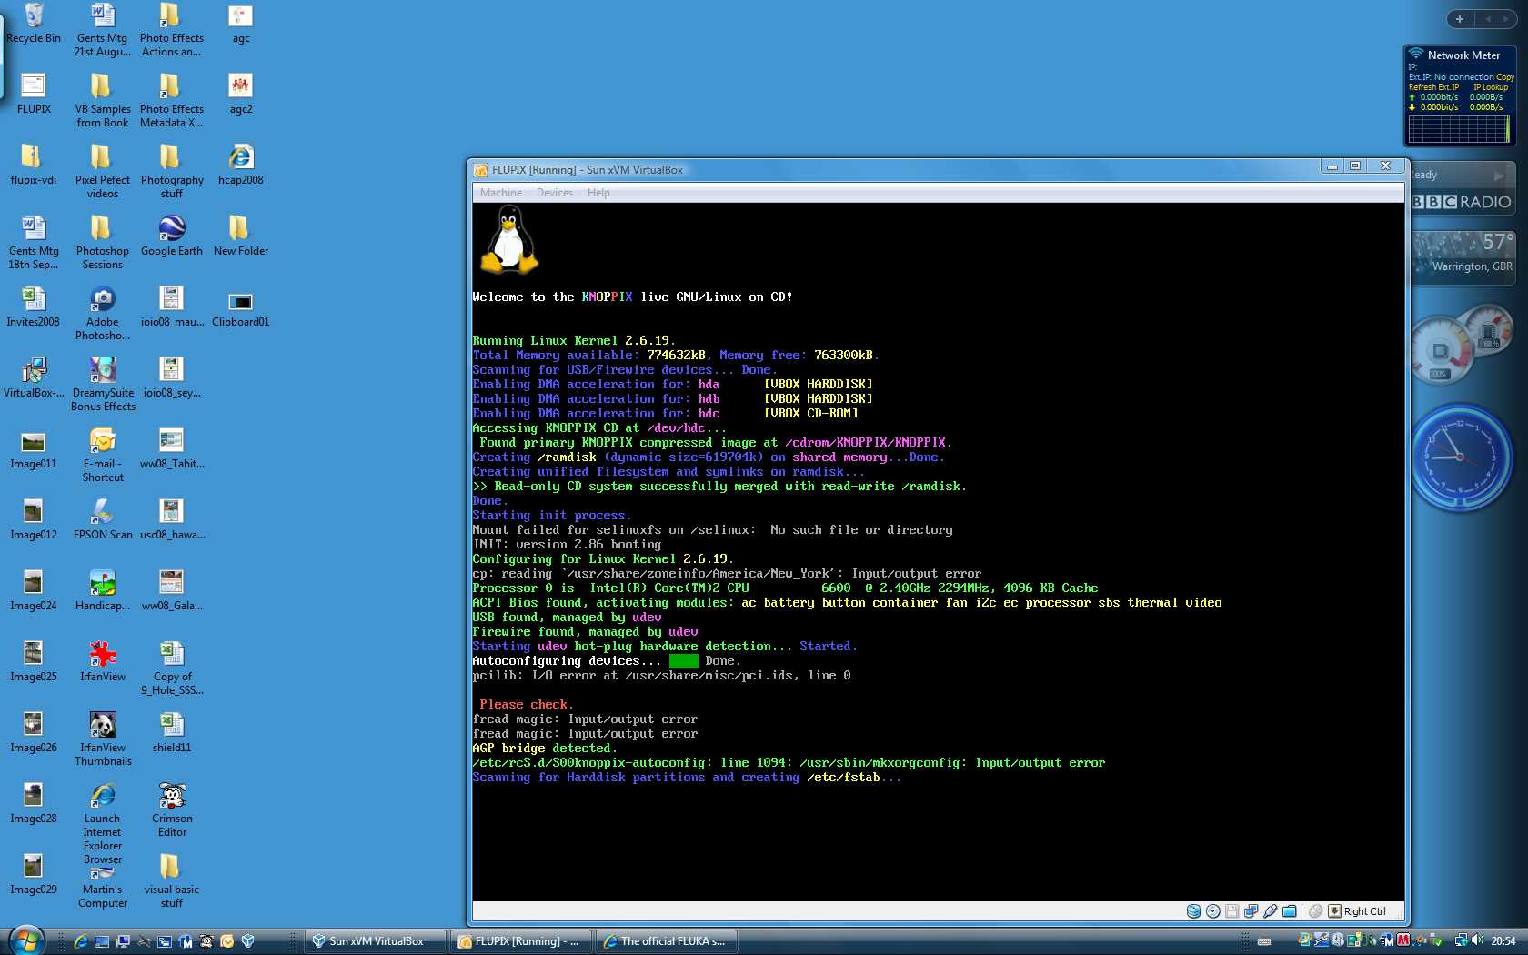Select the hcap2008 desktop icon
Image resolution: width=1528 pixels, height=955 pixels.
tap(241, 165)
